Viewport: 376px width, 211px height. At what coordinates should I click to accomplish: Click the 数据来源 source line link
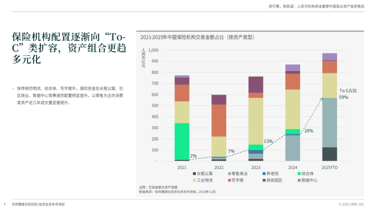(177, 192)
